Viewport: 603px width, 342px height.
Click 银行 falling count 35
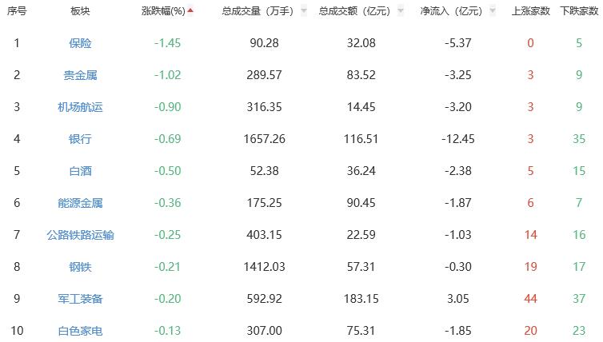click(578, 139)
